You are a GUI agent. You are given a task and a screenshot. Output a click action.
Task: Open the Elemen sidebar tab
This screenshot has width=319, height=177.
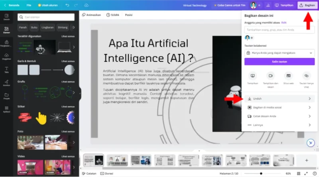point(6,30)
